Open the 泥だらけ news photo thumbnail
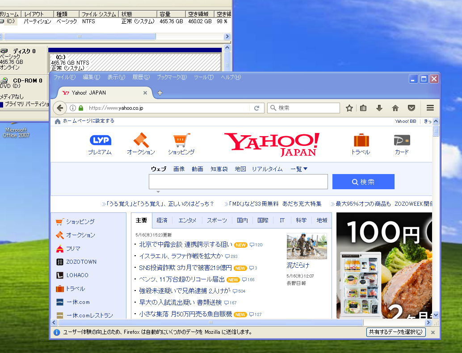The image size is (462, 353). (307, 246)
